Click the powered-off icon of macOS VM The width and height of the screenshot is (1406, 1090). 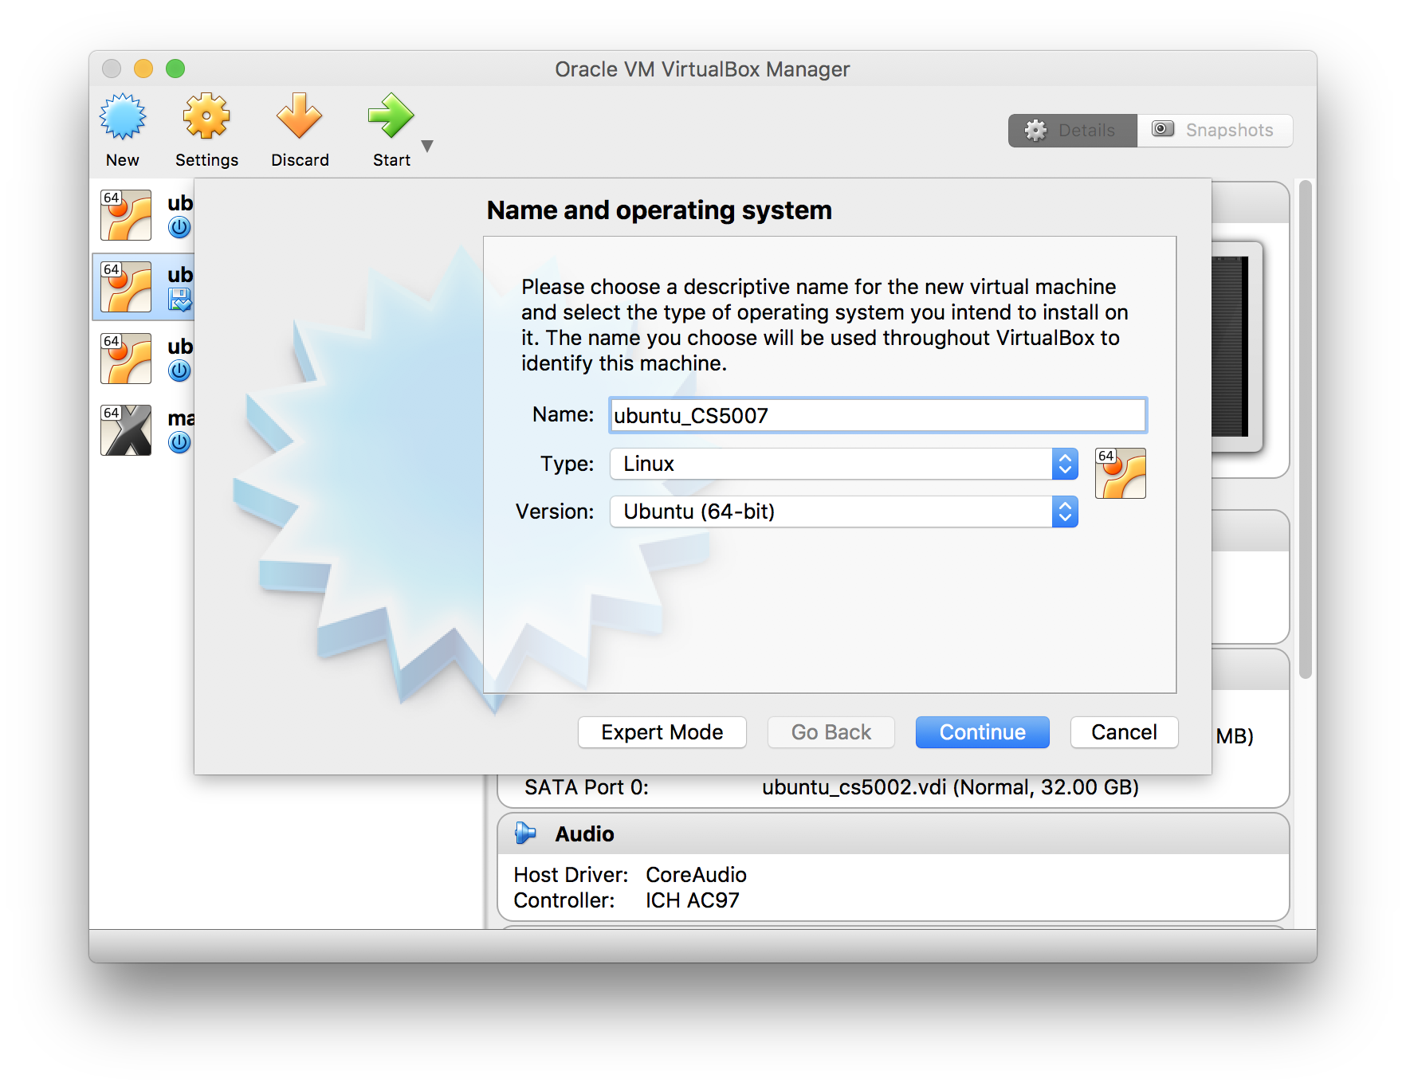179,443
